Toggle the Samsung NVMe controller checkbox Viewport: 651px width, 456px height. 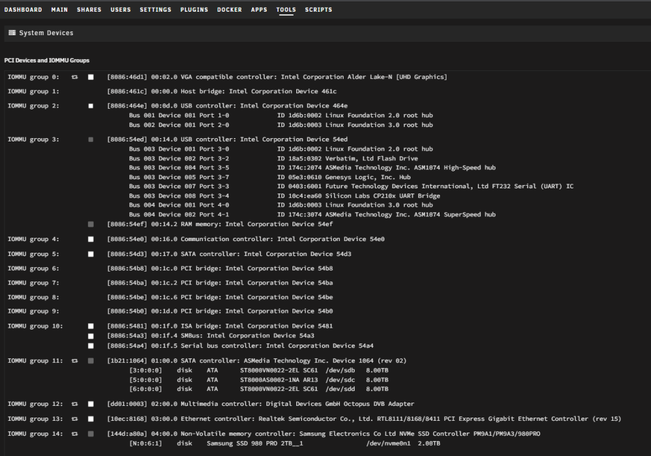click(x=90, y=434)
